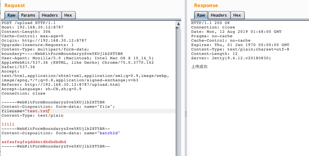This screenshot has height=156, width=309.
Task: Switch to the Request Hex tab
Action: pyautogui.click(x=68, y=15)
